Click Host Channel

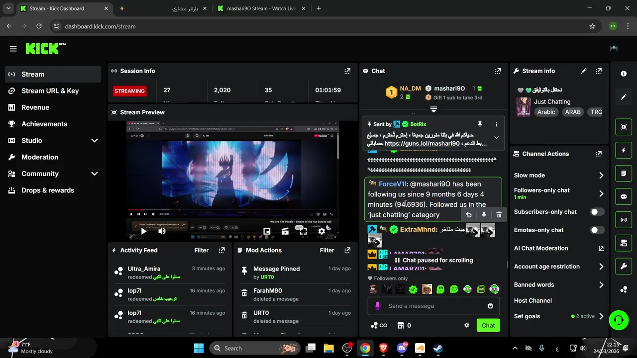(x=533, y=301)
